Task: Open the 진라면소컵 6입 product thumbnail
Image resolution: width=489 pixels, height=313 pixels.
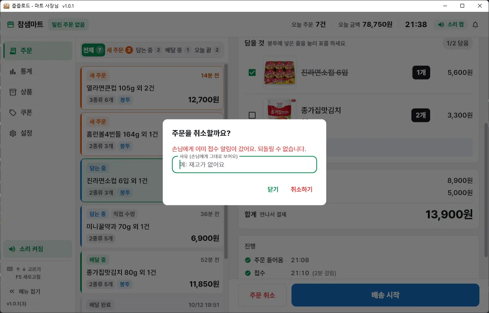Action: click(280, 73)
